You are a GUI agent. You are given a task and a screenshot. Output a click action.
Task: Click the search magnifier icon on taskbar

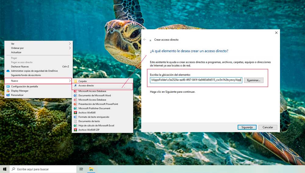[13, 169]
